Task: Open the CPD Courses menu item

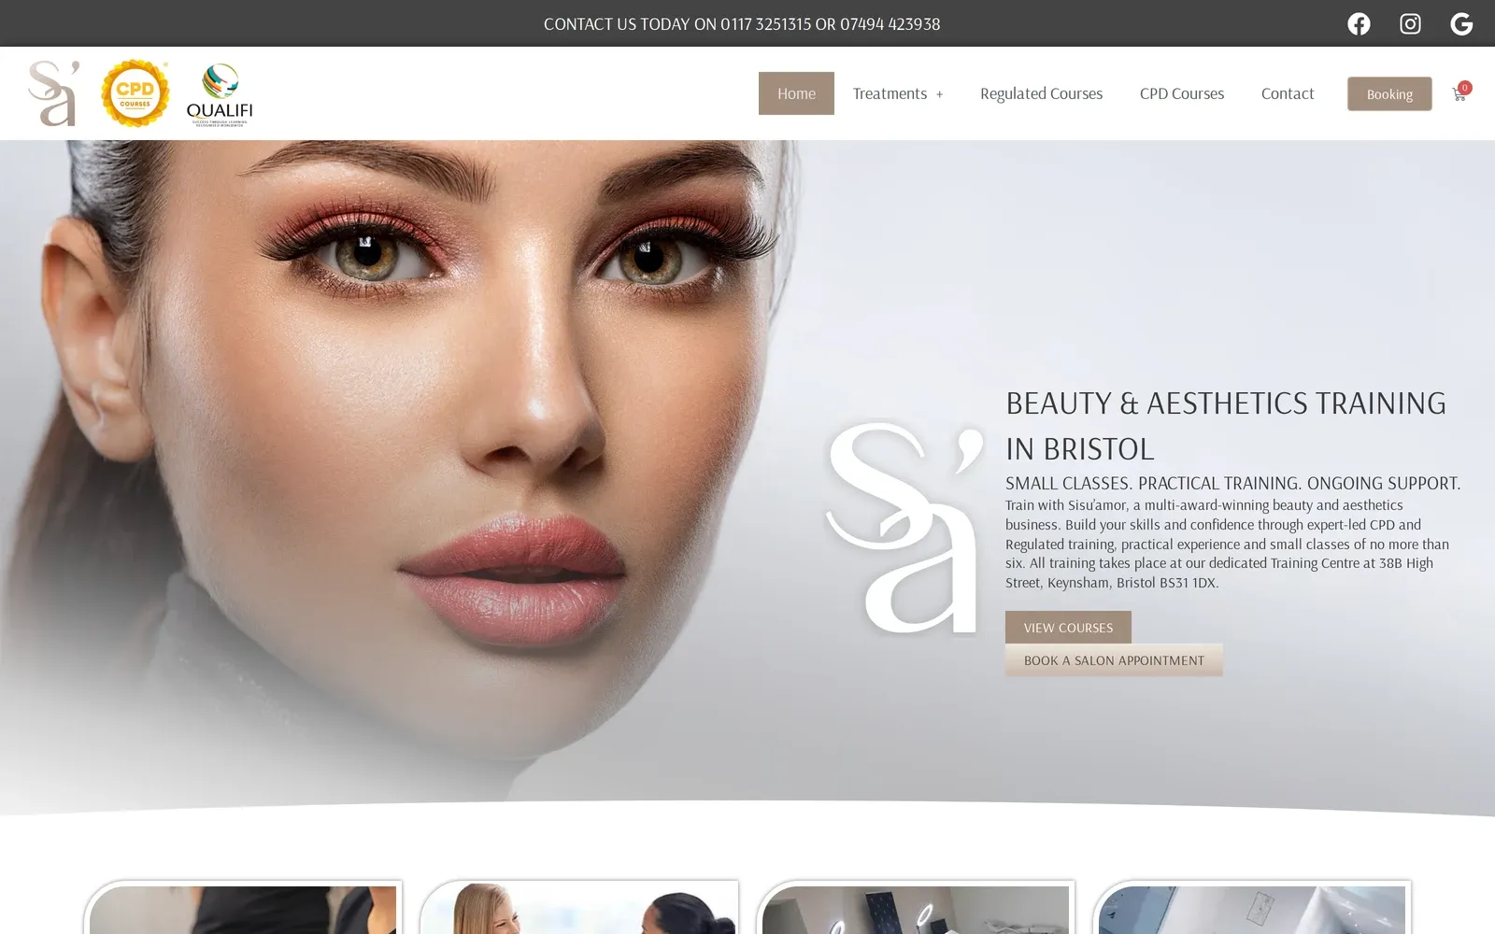Action: coord(1181,93)
